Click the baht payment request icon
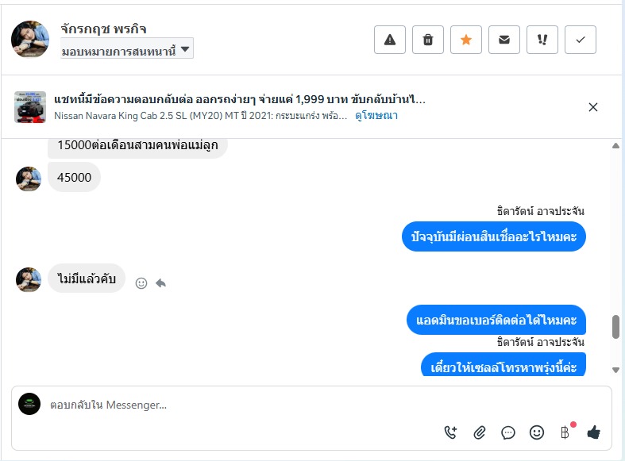Image resolution: width=625 pixels, height=461 pixels. click(x=565, y=432)
